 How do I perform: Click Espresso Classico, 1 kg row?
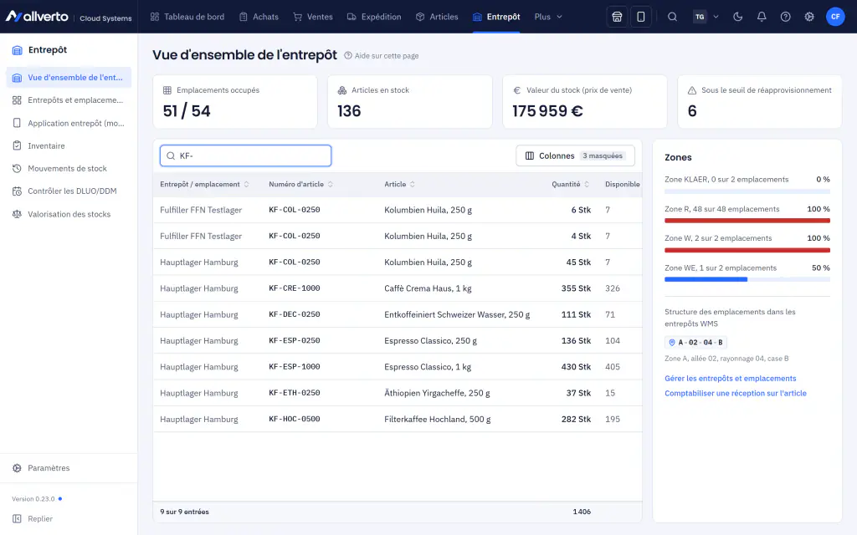coord(398,367)
